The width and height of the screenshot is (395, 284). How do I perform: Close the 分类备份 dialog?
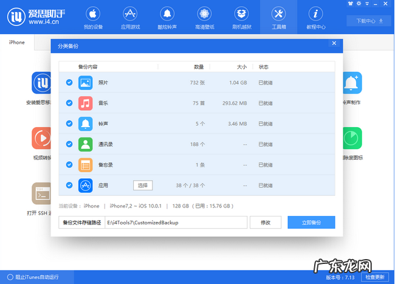pyautogui.click(x=334, y=43)
